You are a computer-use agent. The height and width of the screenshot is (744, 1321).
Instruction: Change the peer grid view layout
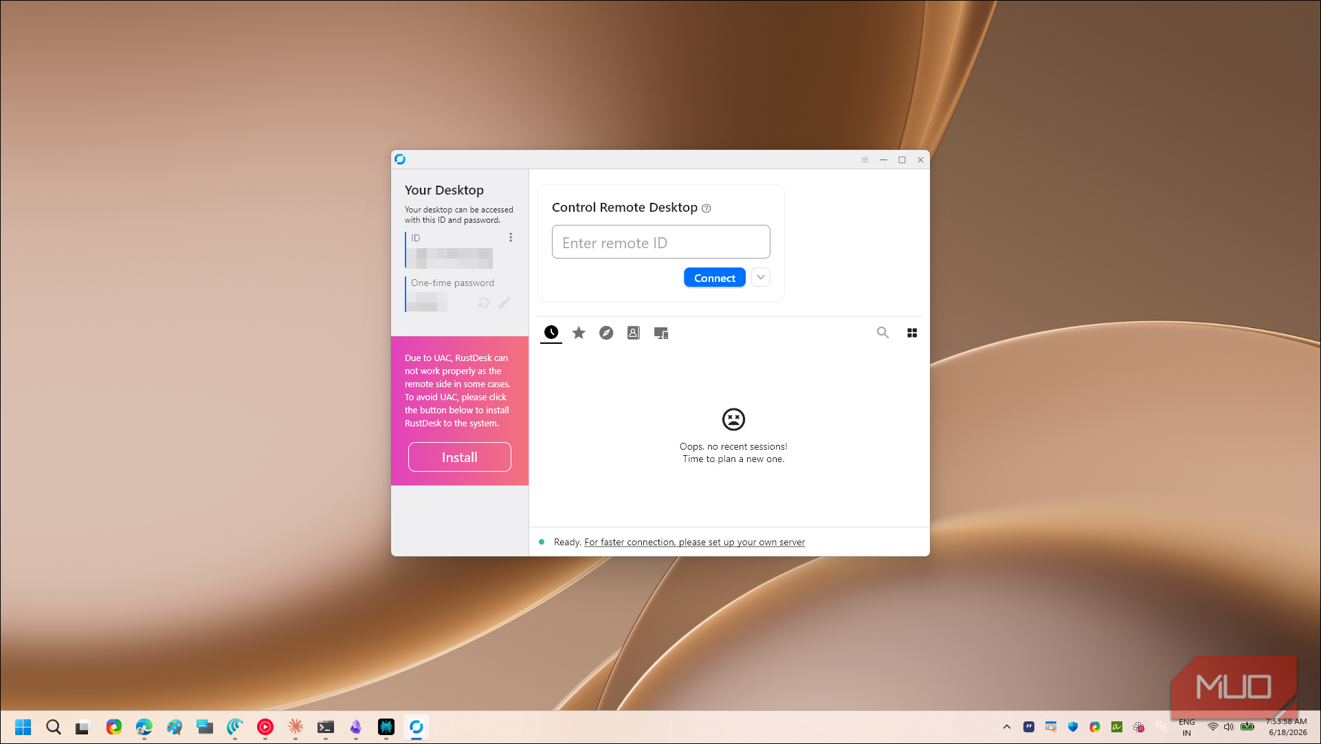(912, 333)
